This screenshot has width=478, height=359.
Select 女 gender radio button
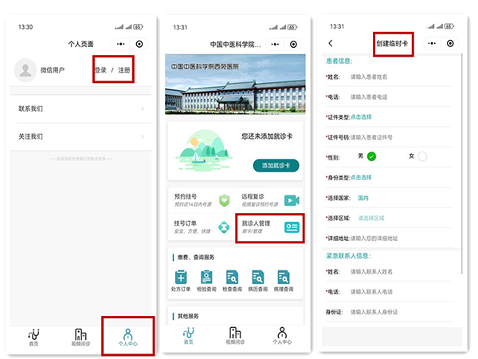(x=422, y=156)
